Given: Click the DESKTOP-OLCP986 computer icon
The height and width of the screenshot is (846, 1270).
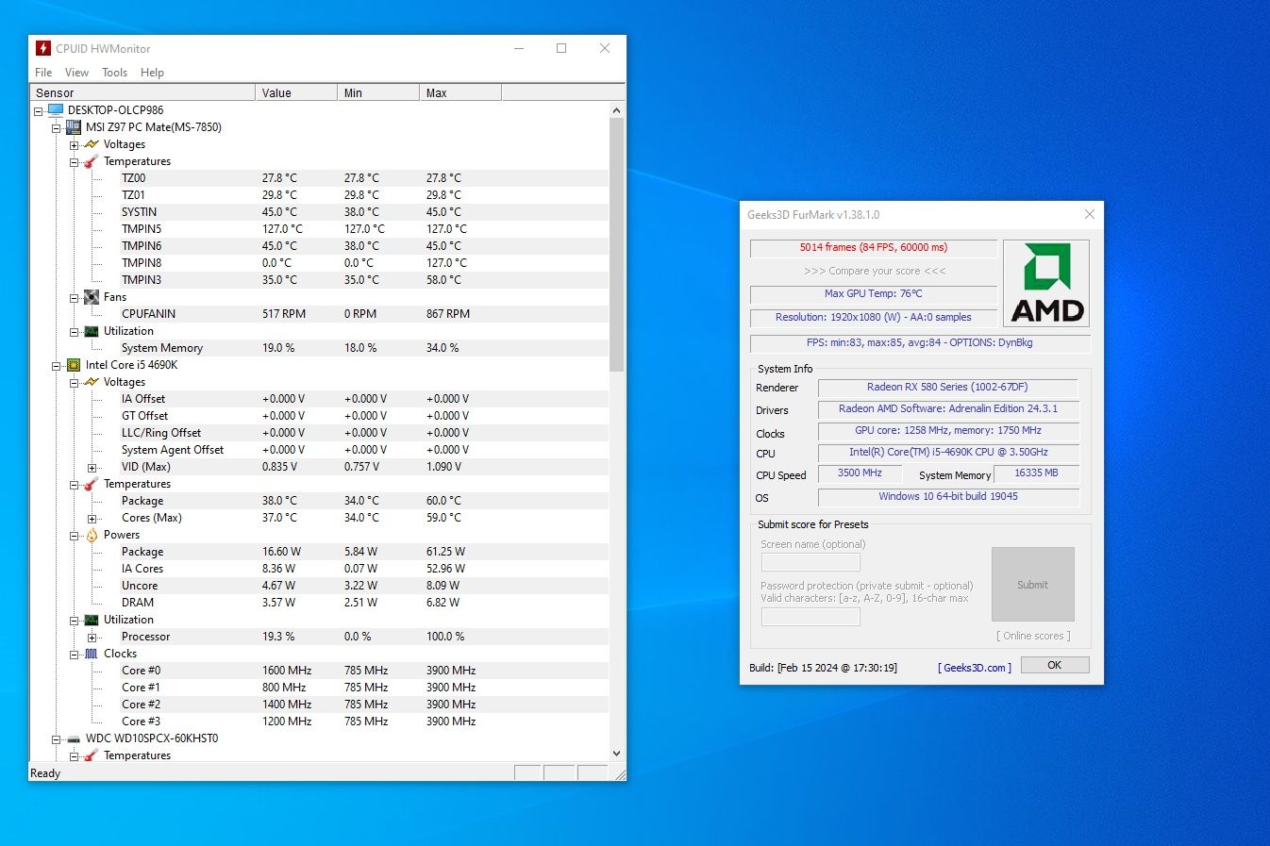Looking at the screenshot, I should click(x=56, y=110).
